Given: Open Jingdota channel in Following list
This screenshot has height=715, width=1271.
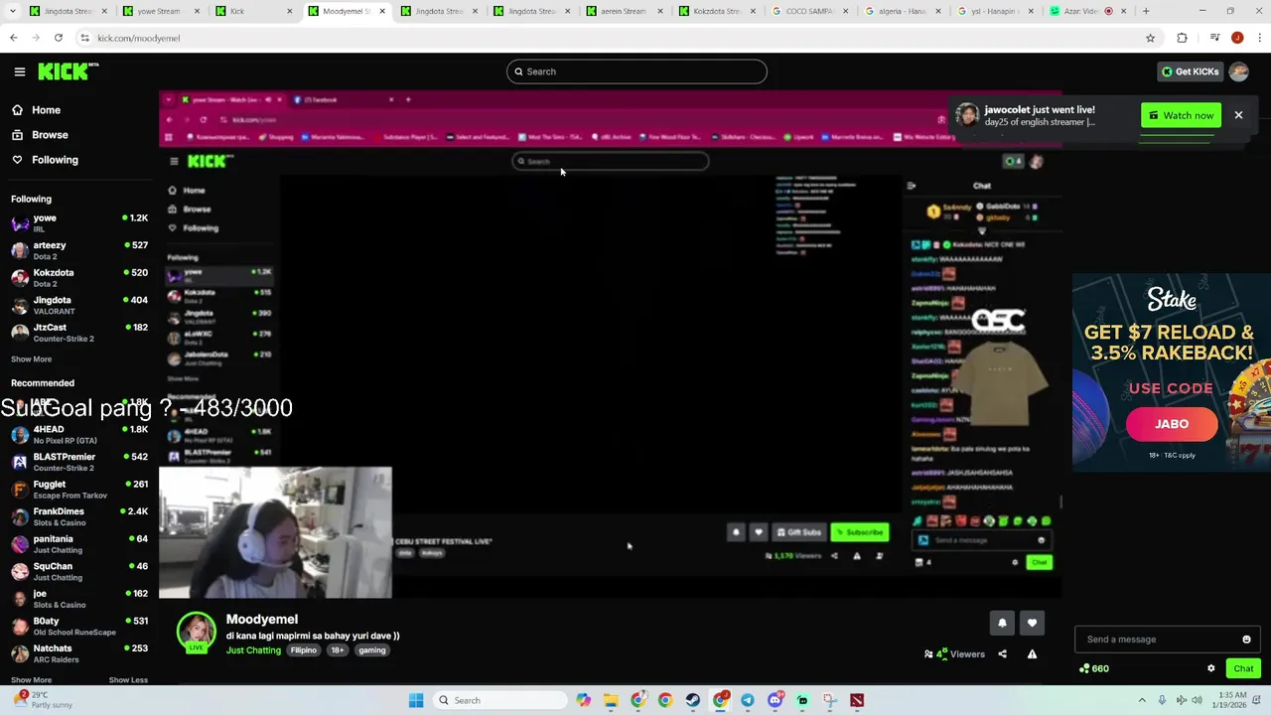Looking at the screenshot, I should tap(79, 305).
